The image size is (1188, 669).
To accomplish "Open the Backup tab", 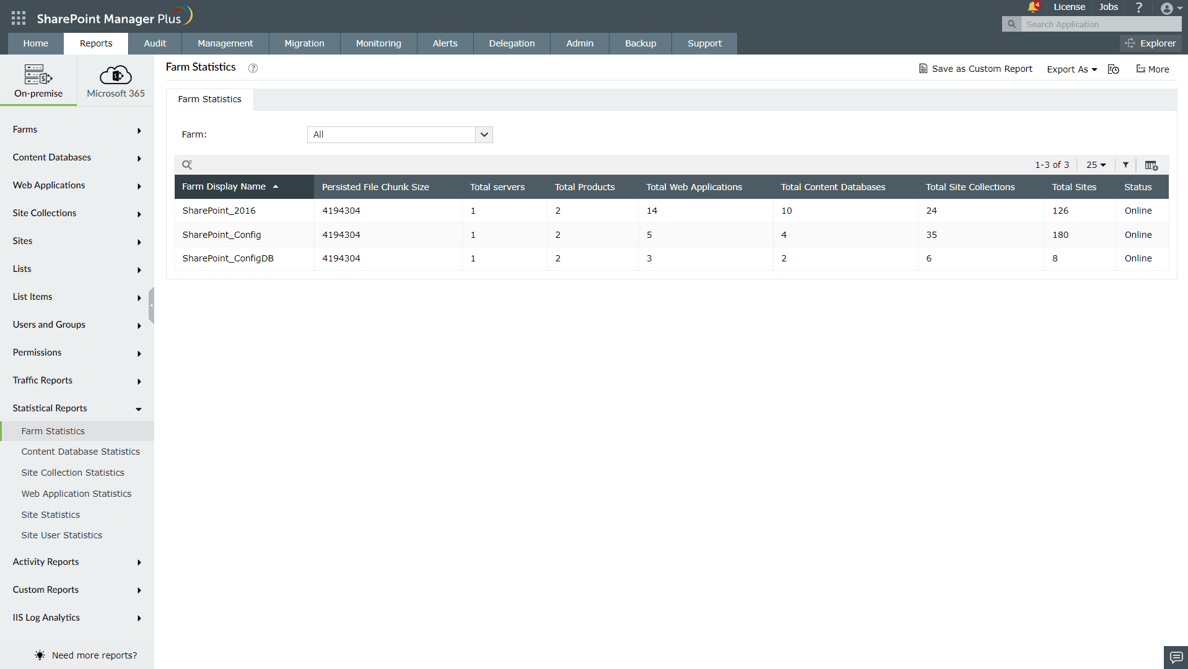I will (640, 43).
